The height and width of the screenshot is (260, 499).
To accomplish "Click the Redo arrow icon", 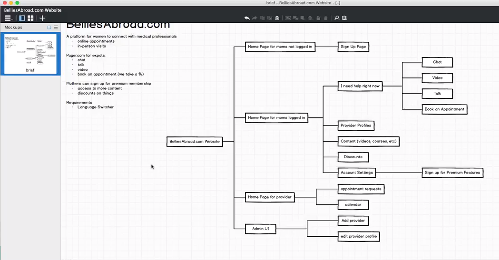I will [254, 18].
